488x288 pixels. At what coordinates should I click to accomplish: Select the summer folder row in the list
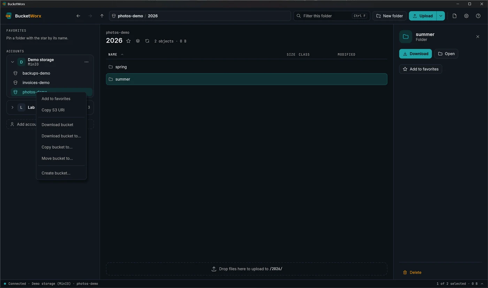click(x=246, y=79)
